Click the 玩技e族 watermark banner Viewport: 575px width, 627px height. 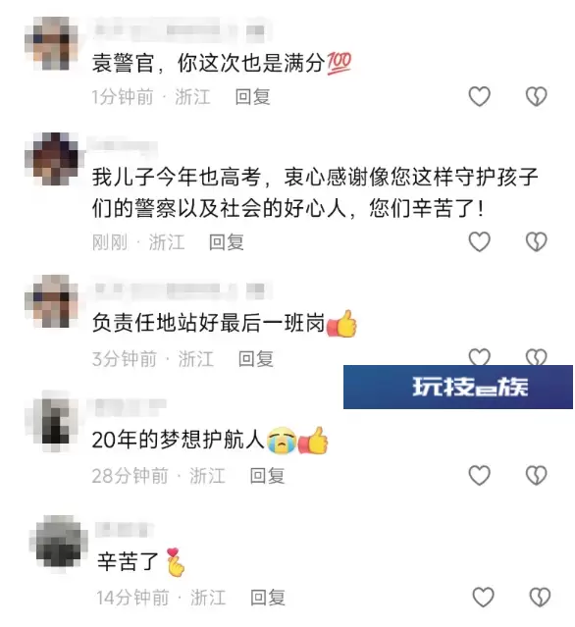pyautogui.click(x=458, y=387)
